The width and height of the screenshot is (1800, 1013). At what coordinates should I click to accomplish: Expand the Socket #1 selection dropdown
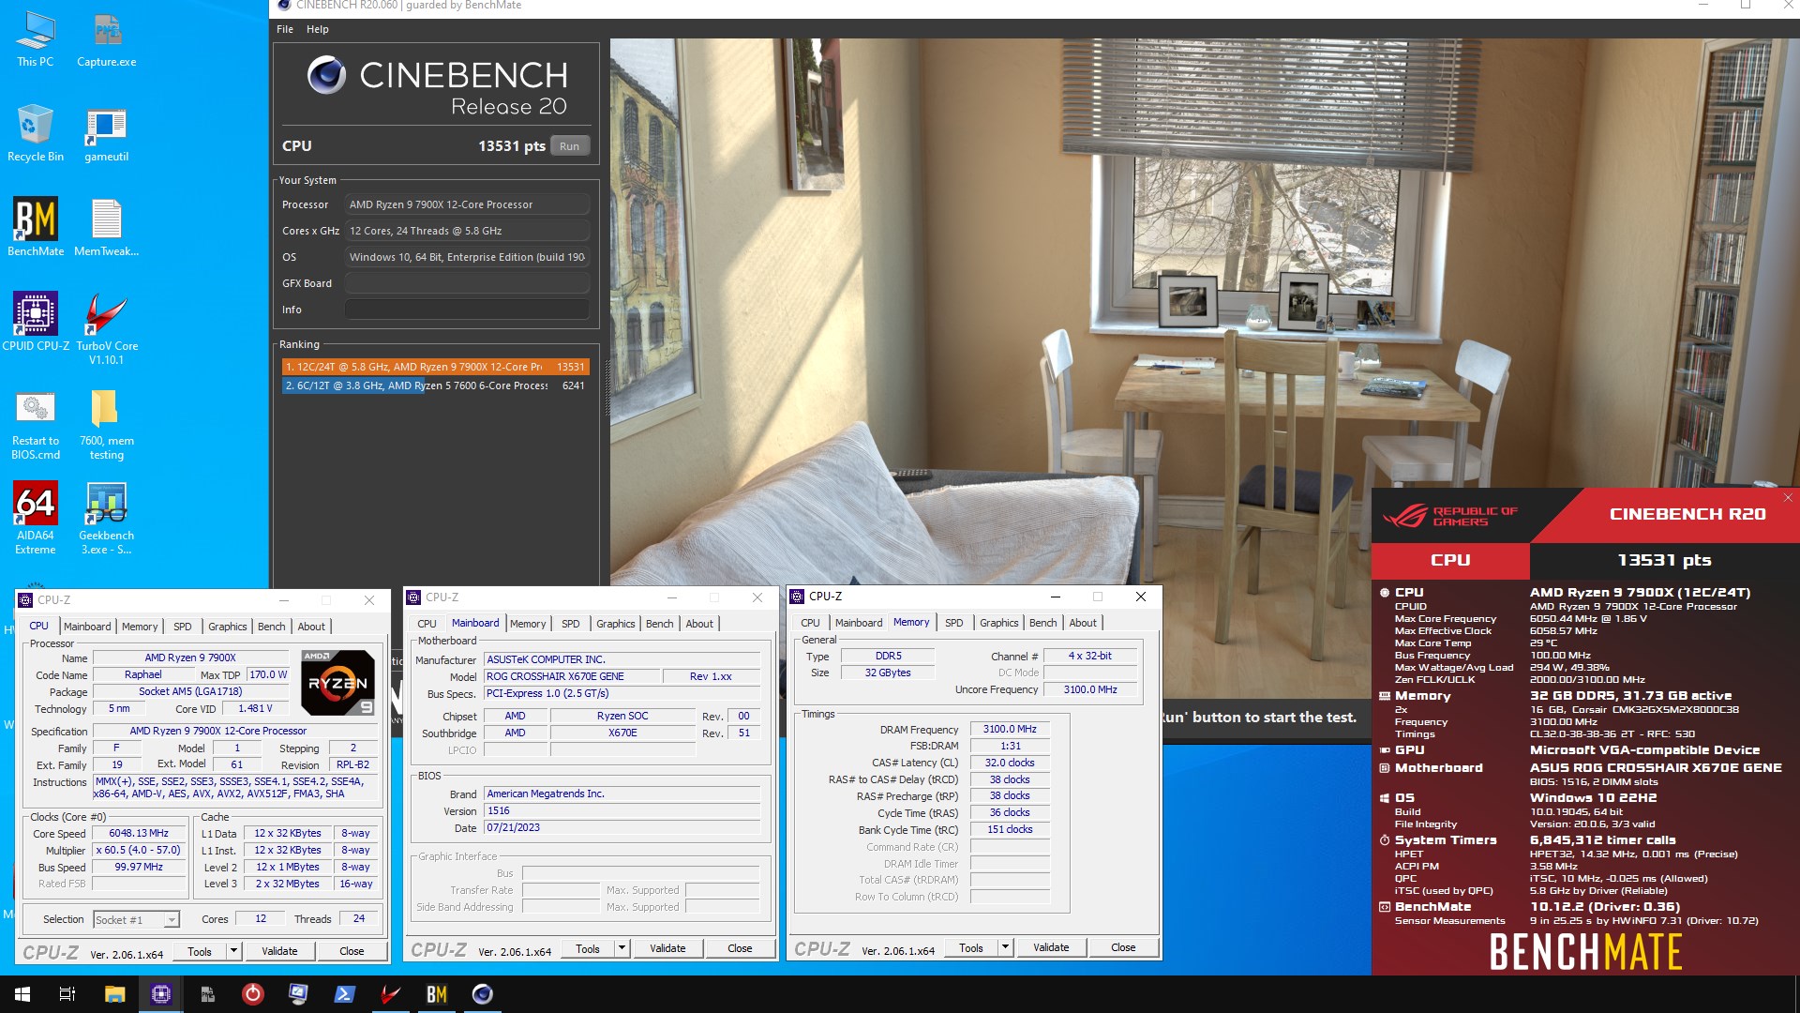coord(172,920)
